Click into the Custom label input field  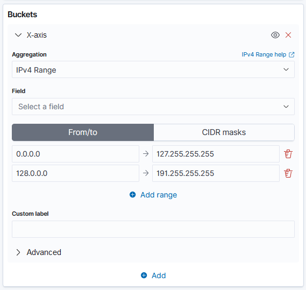point(153,229)
